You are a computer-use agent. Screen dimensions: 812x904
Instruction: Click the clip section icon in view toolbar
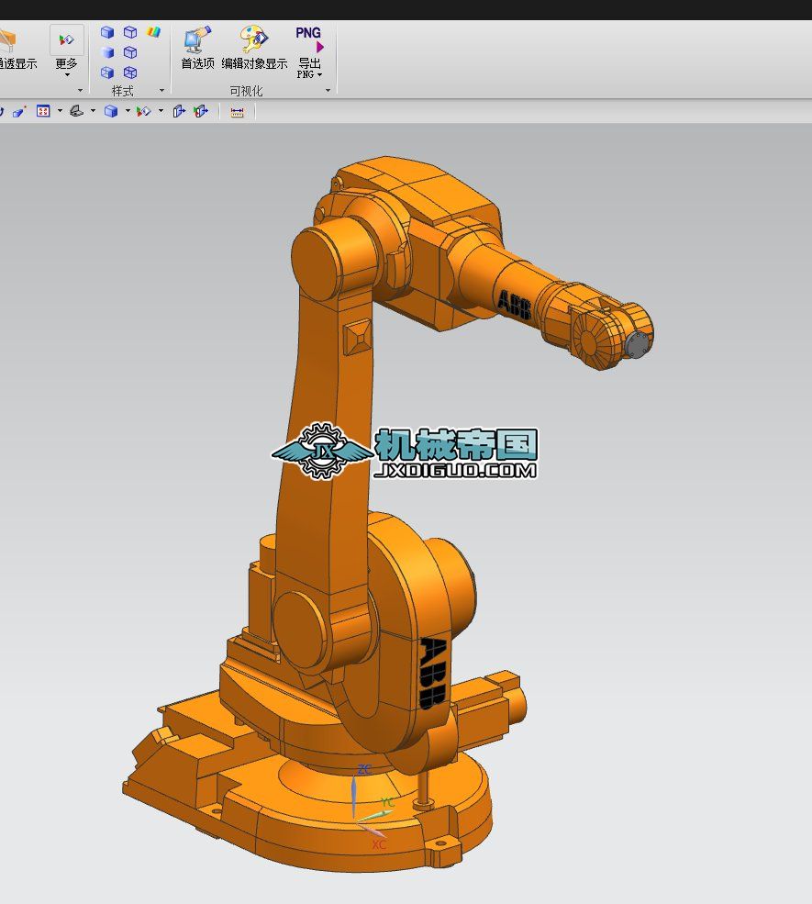tap(179, 112)
